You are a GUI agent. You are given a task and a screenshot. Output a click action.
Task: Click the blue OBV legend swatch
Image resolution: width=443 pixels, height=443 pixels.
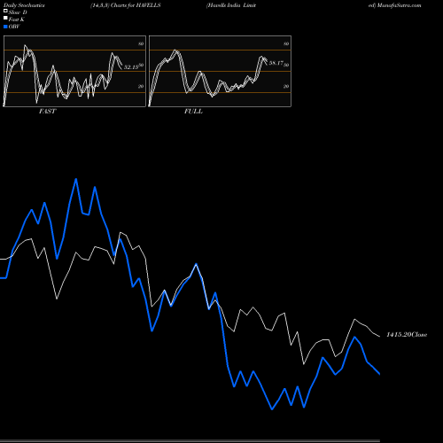[x=5, y=27]
